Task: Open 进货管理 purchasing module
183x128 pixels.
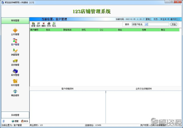Action: 15,62
